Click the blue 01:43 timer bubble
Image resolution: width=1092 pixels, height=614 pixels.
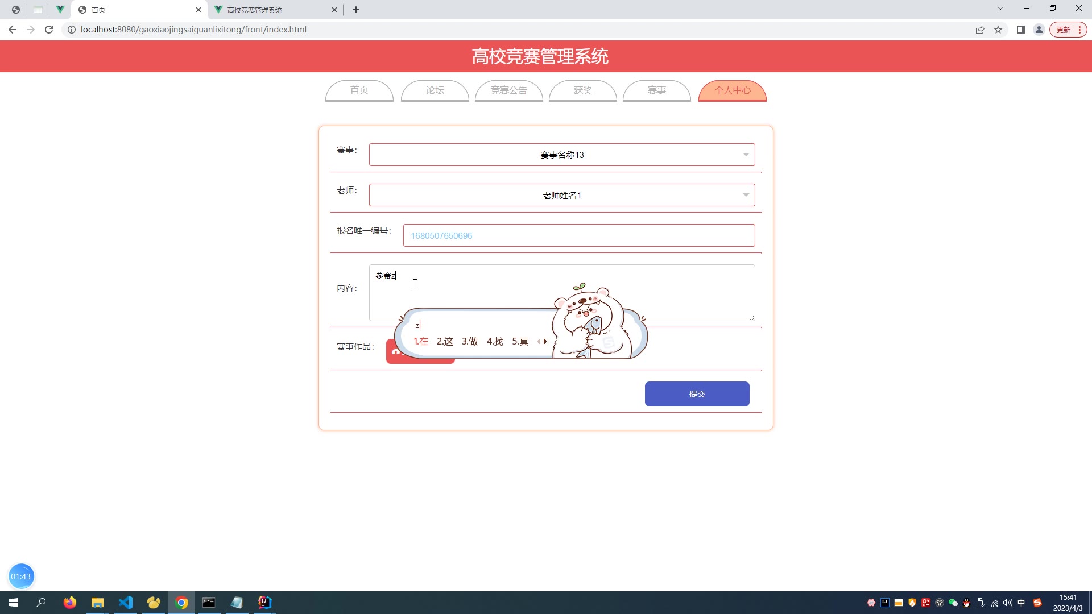click(21, 576)
